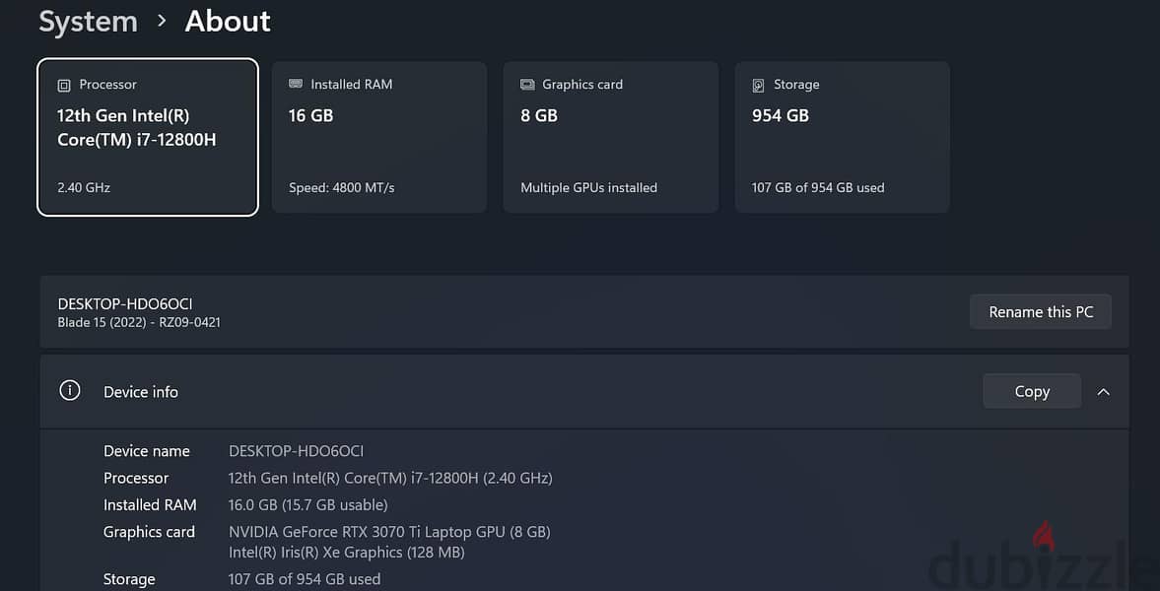Rename this PC

[1040, 312]
